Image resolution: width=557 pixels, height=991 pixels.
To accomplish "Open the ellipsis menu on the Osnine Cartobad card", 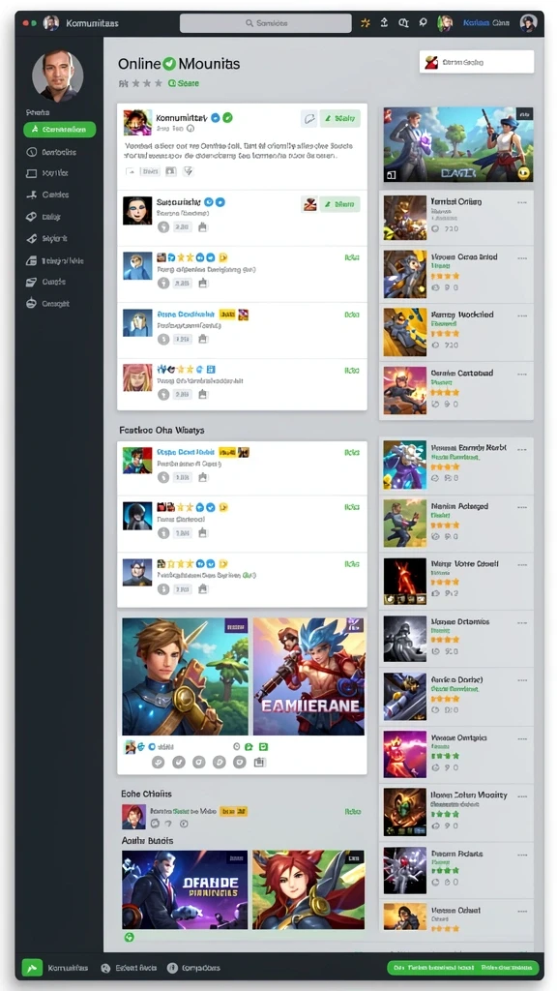I will coord(522,375).
